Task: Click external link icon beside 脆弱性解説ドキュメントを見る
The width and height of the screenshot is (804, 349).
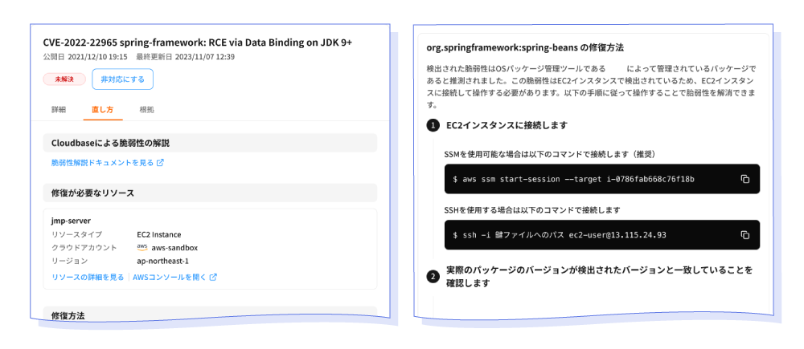Action: [160, 163]
